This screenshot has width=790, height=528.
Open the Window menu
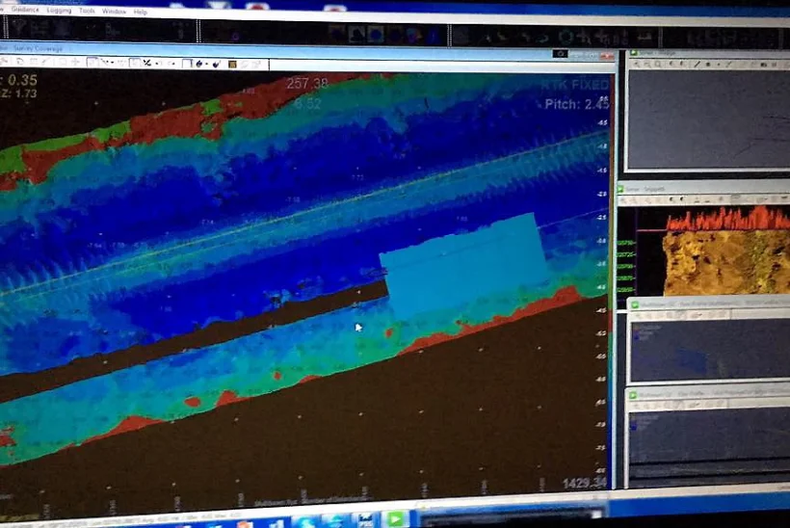(114, 12)
